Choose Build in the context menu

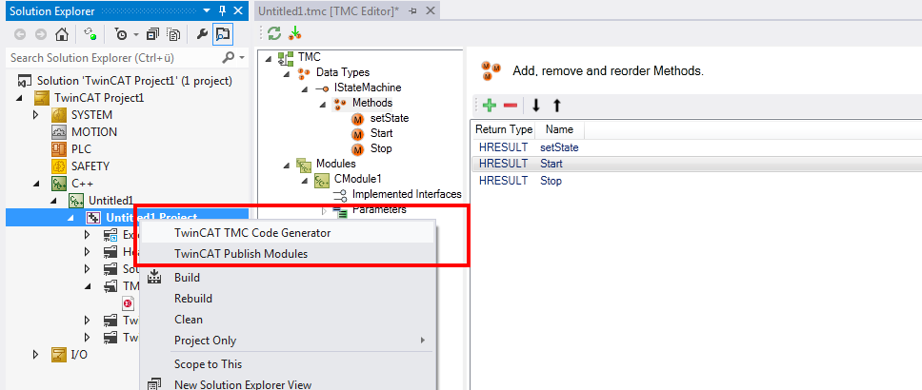point(288,277)
